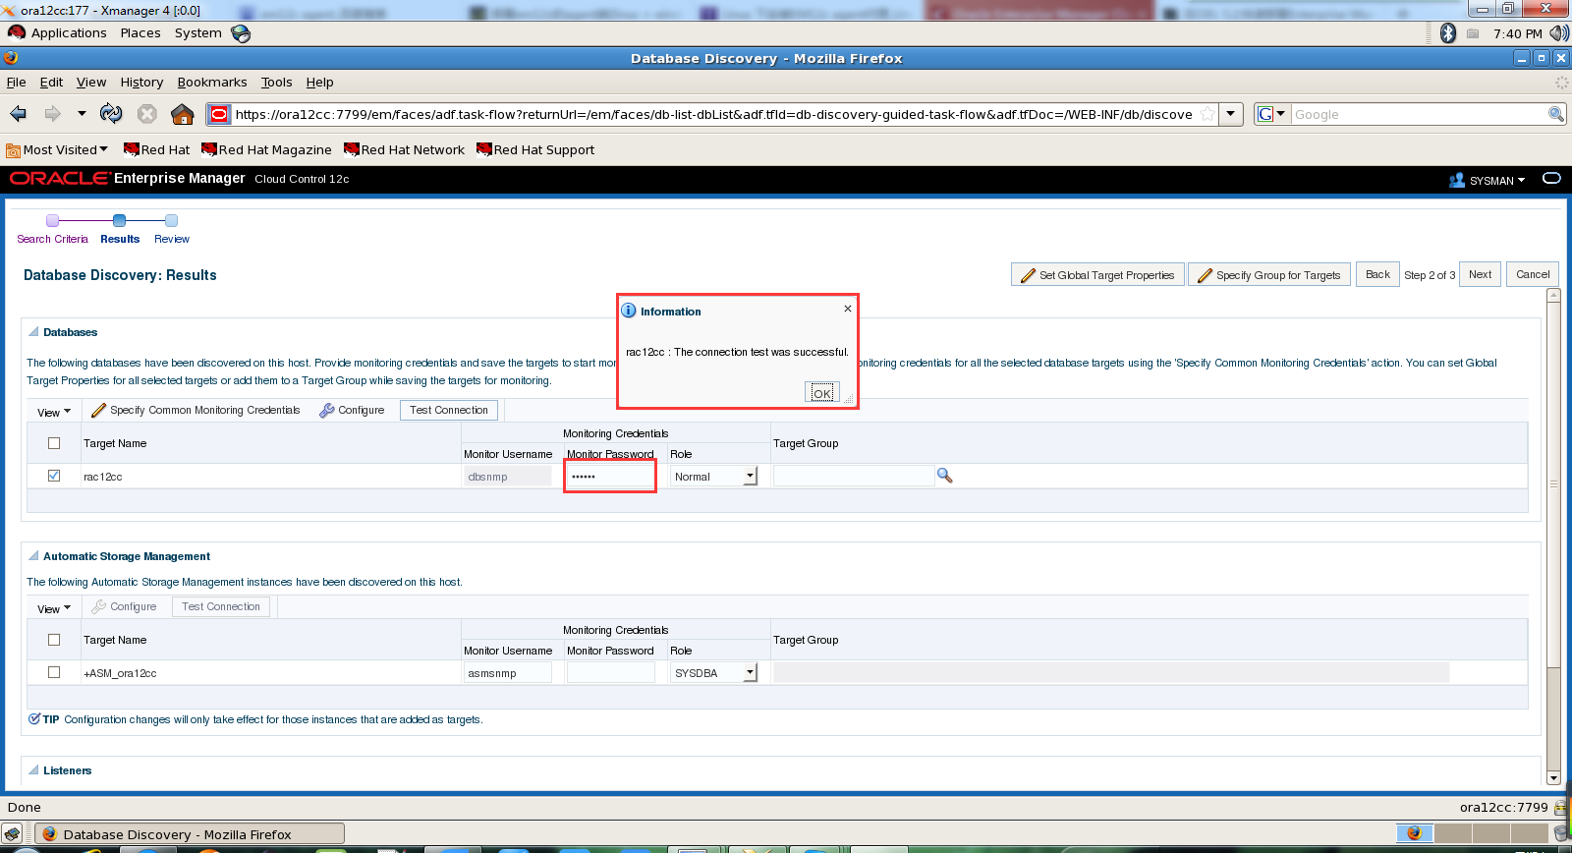Viewport: 1572px width, 853px height.
Task: Close the Information dialog with the X
Action: [x=848, y=309]
